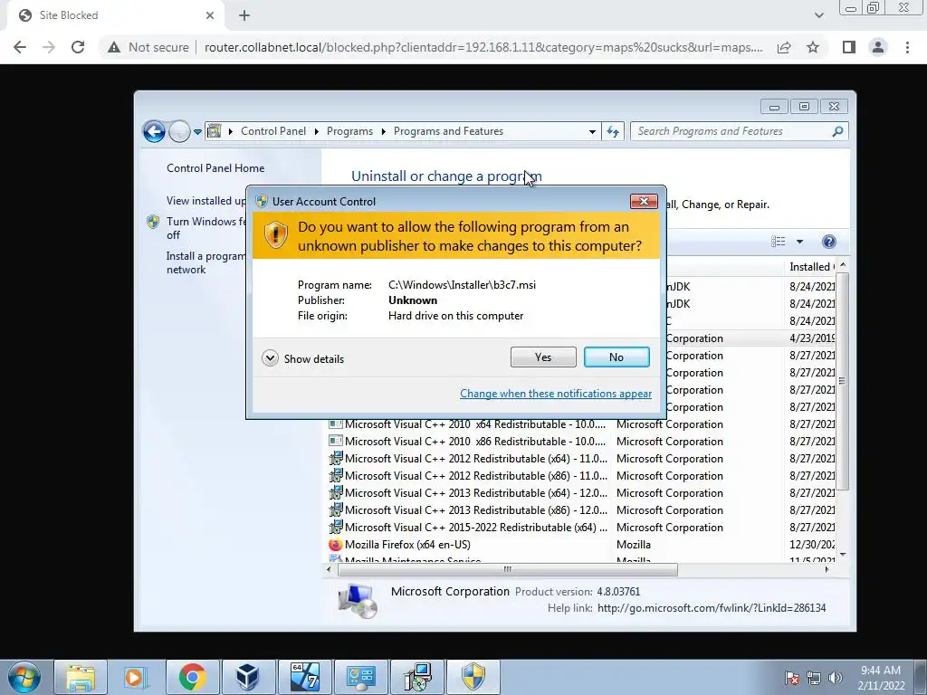Click Action Center flag tray icon
The height and width of the screenshot is (695, 927).
tap(792, 678)
